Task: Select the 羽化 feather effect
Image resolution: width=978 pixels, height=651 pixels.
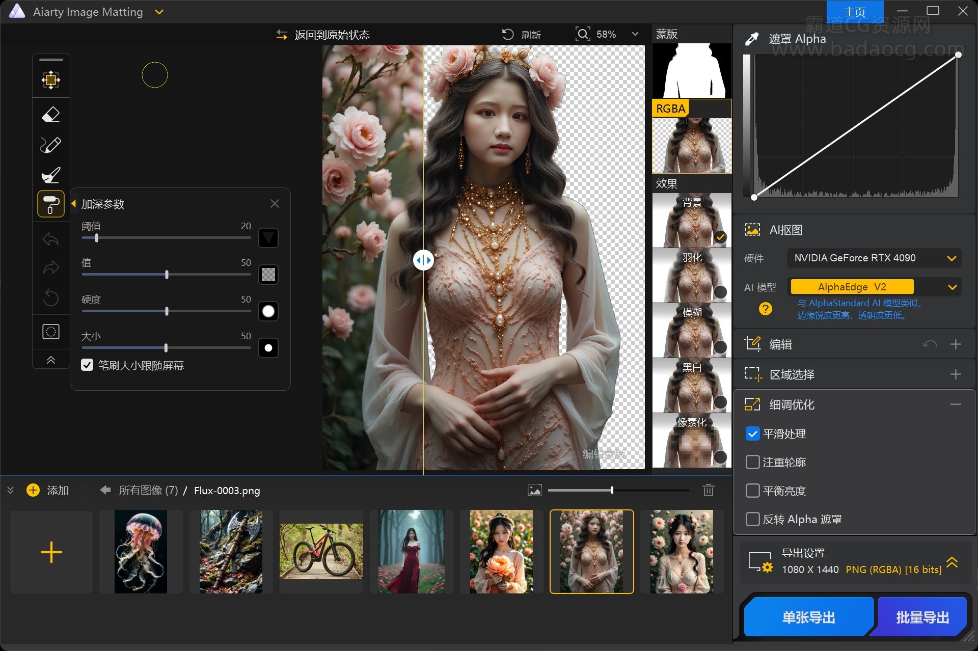Action: click(x=692, y=276)
